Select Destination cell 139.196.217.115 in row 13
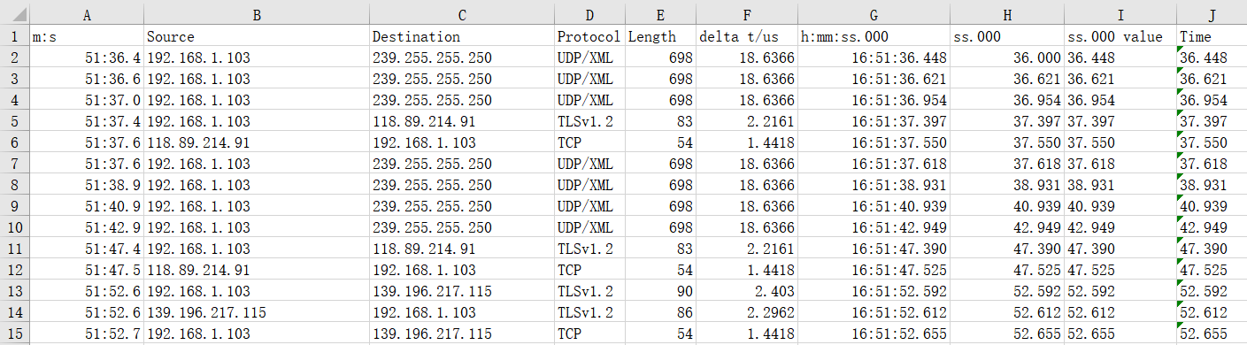The width and height of the screenshot is (1247, 345). pyautogui.click(x=462, y=291)
